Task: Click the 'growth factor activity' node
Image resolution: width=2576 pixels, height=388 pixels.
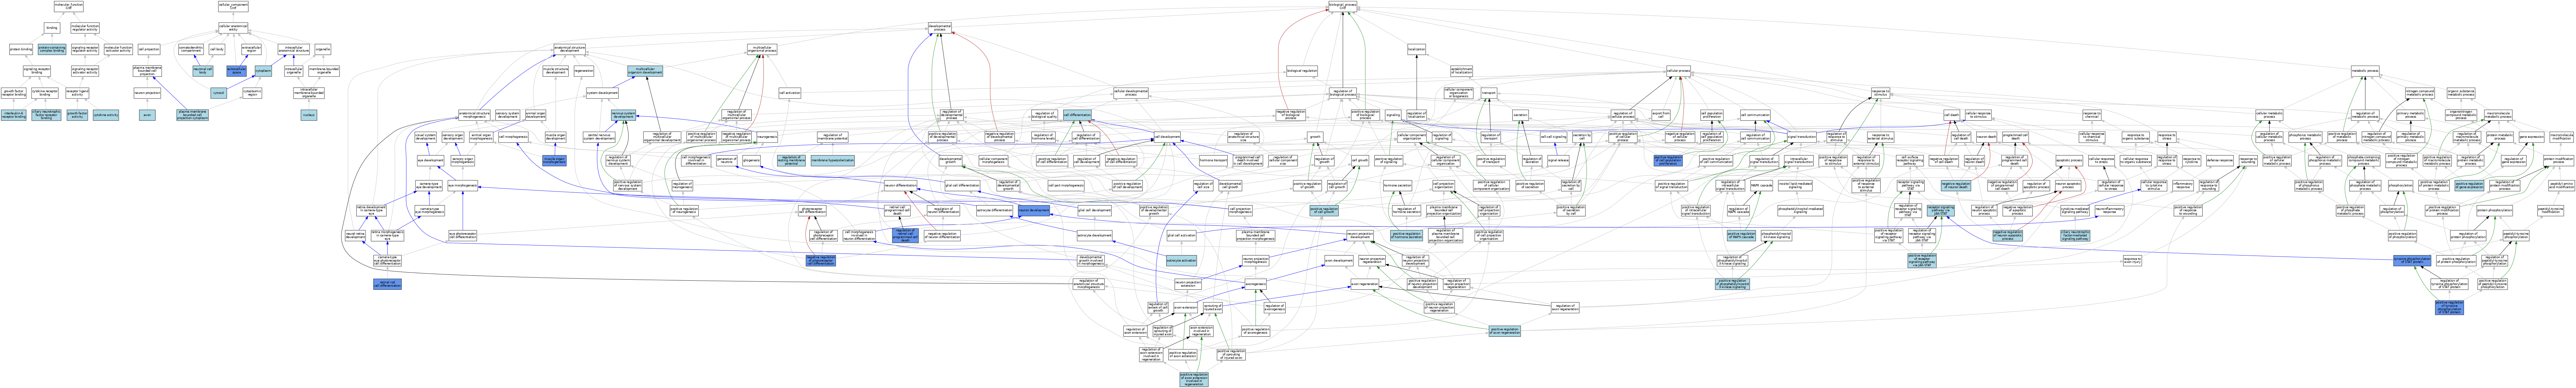Action: 77,115
